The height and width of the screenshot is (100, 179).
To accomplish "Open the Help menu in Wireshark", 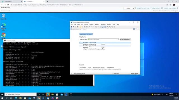I will coord(118,25).
